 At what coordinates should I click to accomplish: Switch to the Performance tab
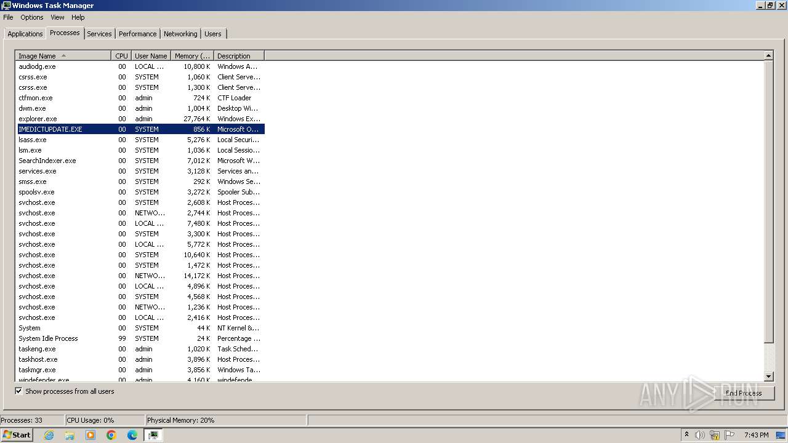click(138, 34)
